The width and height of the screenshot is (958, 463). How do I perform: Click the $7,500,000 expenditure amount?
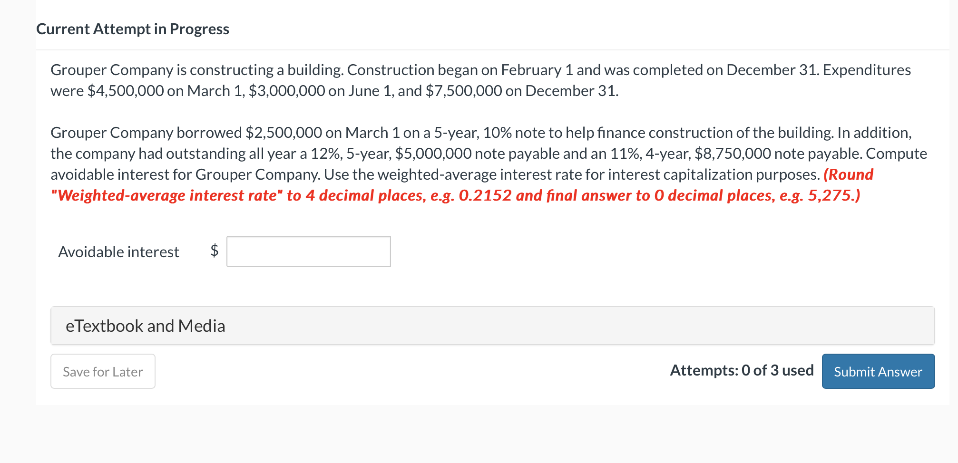pyautogui.click(x=464, y=91)
